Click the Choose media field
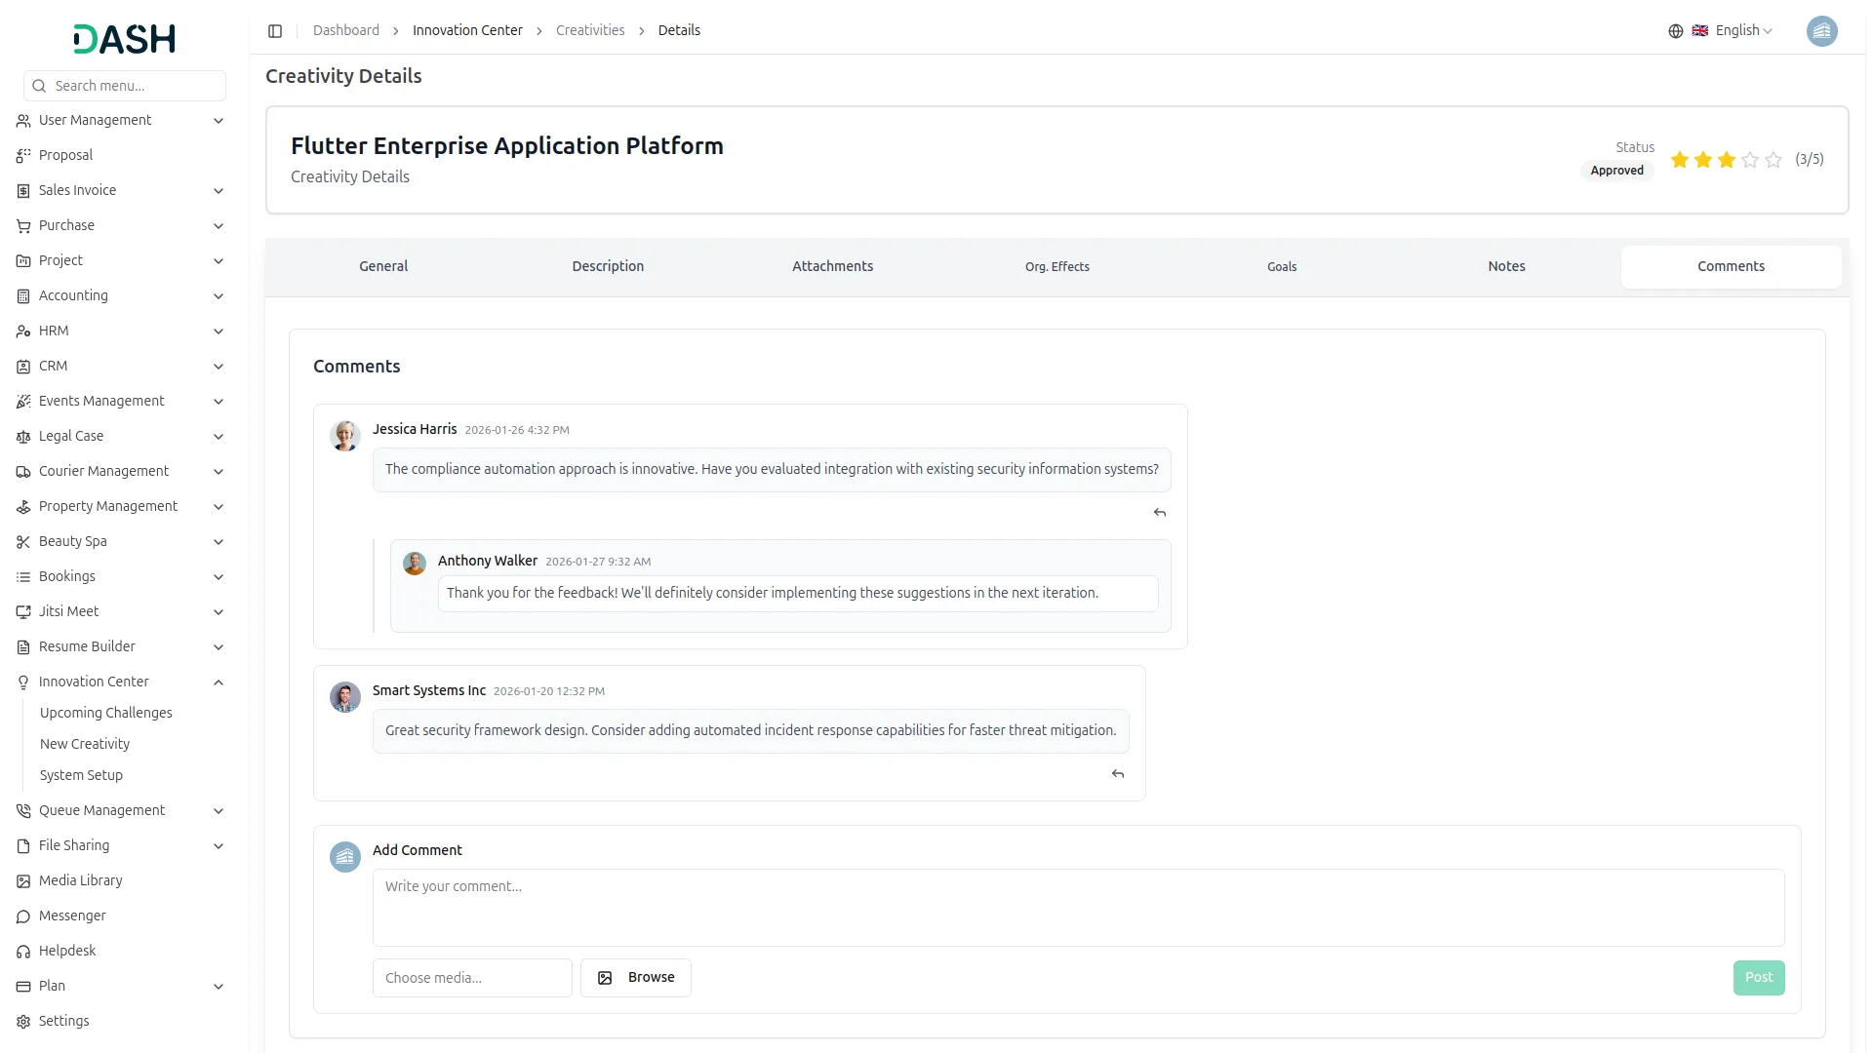 click(x=472, y=978)
